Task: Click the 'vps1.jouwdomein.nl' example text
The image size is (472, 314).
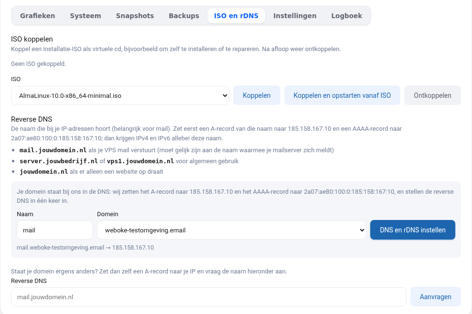Action: (x=140, y=161)
